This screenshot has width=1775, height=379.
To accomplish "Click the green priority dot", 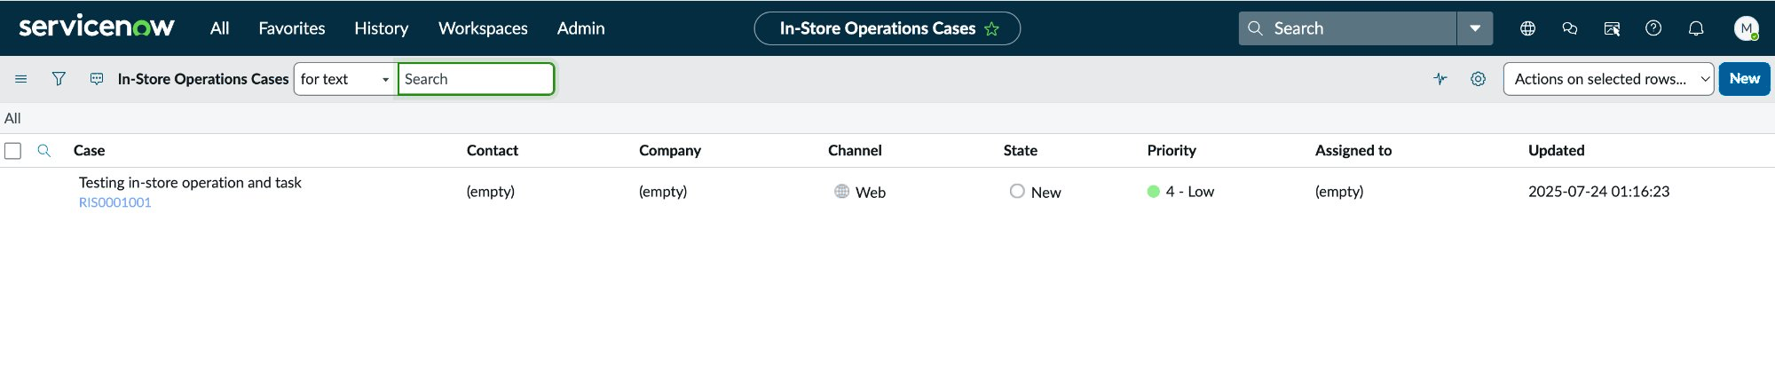I will tap(1154, 192).
